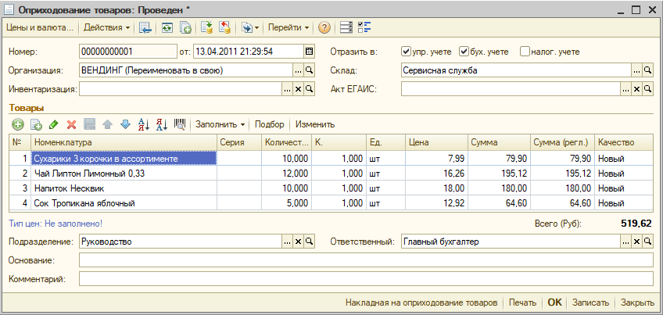Click the green refresh icon in the top toolbar
Screen dimensions: 663x315
[167, 28]
